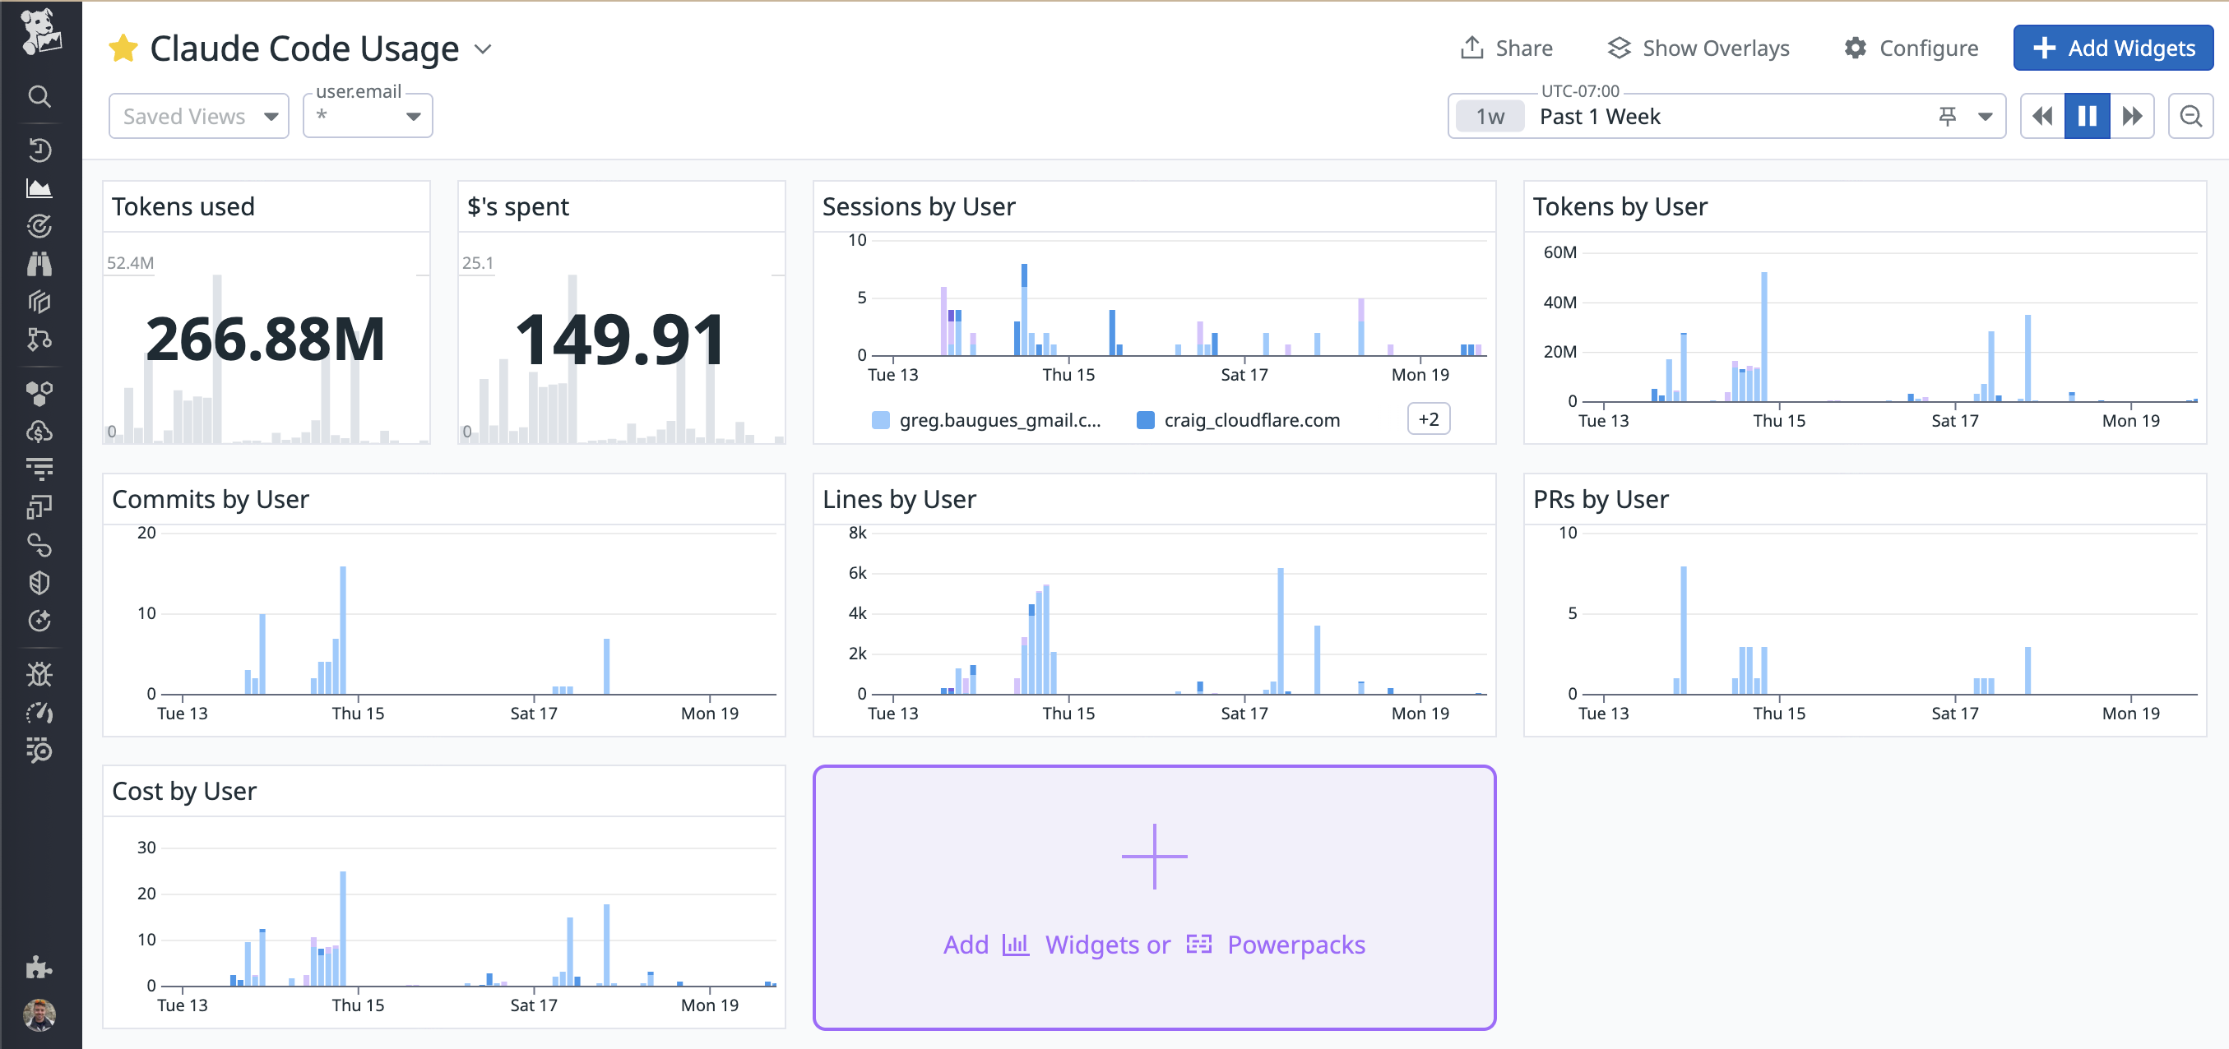This screenshot has height=1049, width=2229.
Task: Click the Datadog logo home icon
Action: (x=39, y=32)
